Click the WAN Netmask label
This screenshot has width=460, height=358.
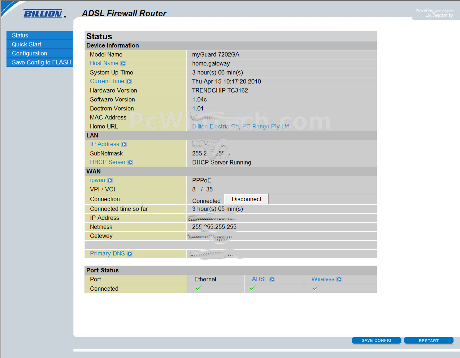click(x=101, y=227)
